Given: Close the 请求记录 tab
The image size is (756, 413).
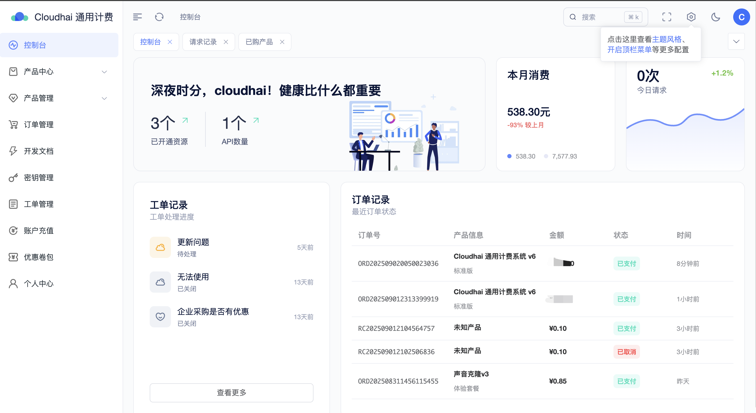Looking at the screenshot, I should pos(226,42).
